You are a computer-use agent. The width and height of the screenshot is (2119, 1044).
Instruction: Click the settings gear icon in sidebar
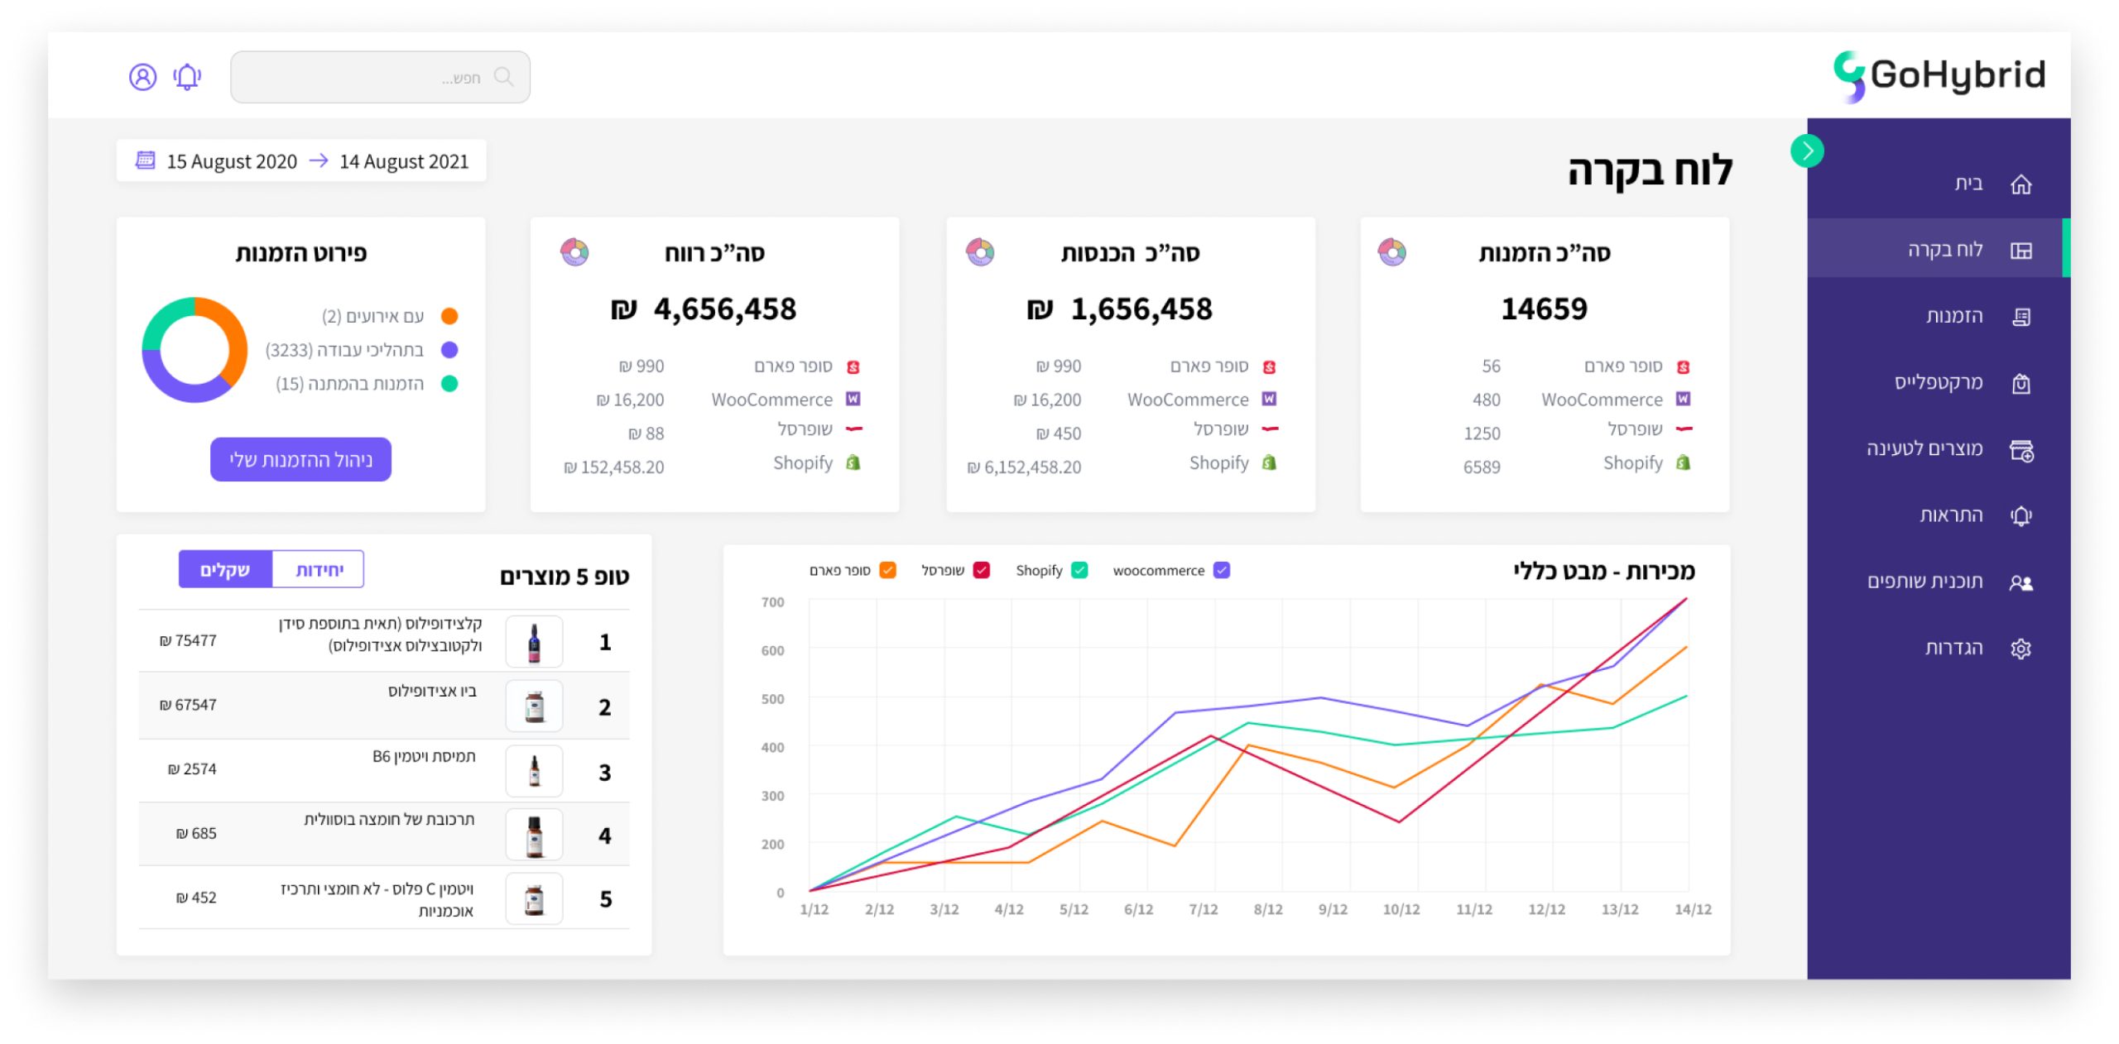pos(2020,649)
